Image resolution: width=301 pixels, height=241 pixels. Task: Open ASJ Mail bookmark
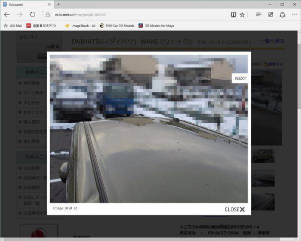[13, 26]
